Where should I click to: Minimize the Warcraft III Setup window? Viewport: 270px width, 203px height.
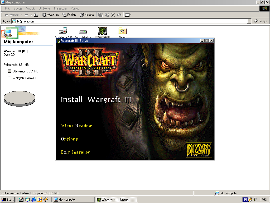(202, 41)
